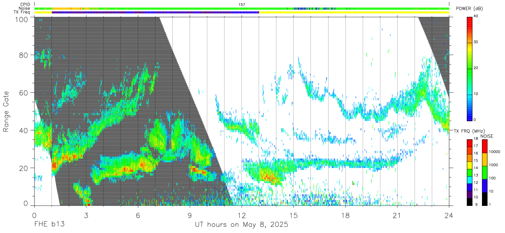Click the 'FHE b13' radar label
Viewport: 505px width, 233px height.
click(x=49, y=224)
